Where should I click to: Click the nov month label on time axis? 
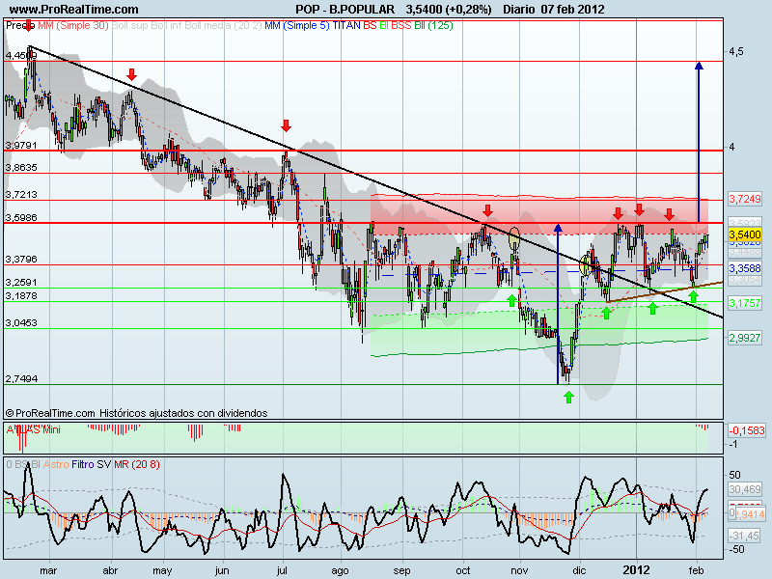pos(519,570)
